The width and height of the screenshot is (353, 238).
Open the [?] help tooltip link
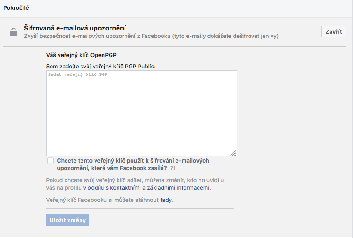pyautogui.click(x=172, y=168)
